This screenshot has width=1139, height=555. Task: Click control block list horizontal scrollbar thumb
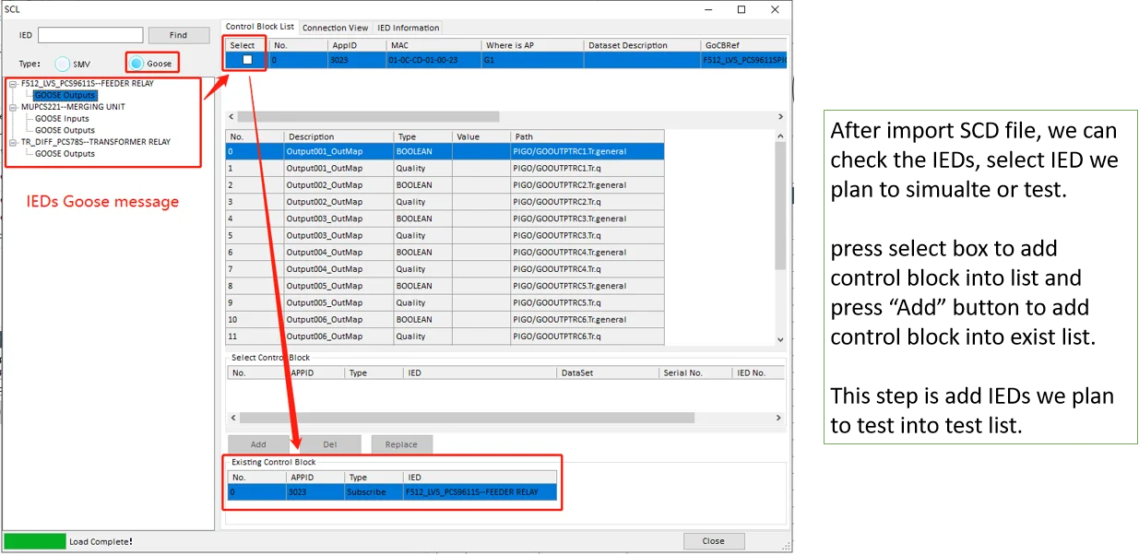tap(369, 117)
